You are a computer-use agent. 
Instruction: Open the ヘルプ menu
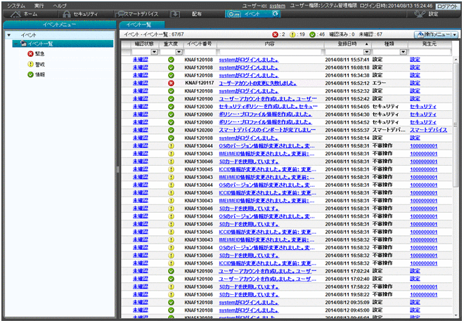click(x=60, y=4)
